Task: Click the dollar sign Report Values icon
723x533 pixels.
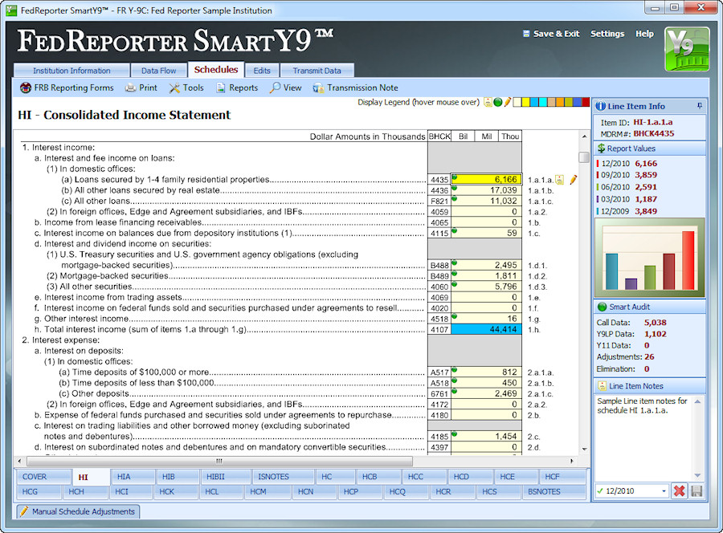Action: [x=601, y=149]
